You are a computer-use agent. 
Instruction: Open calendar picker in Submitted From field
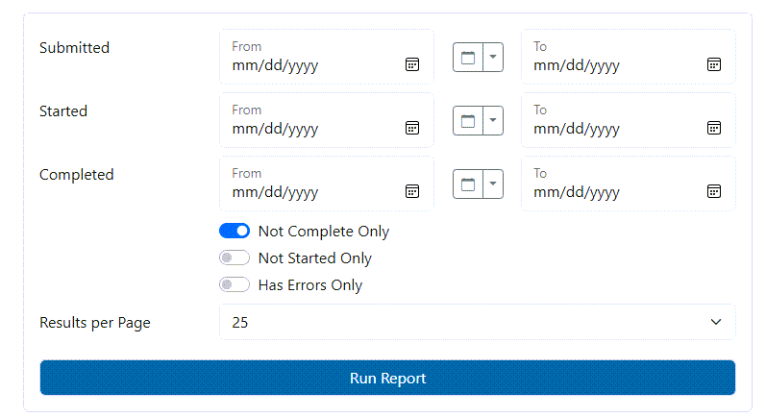pos(411,64)
